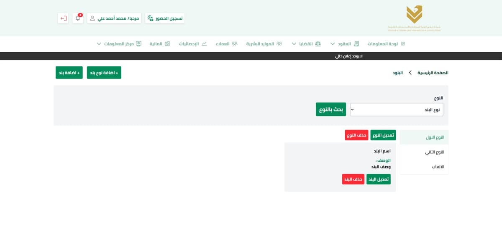
Task: Select the النوع الاول tab
Action: tap(424, 138)
